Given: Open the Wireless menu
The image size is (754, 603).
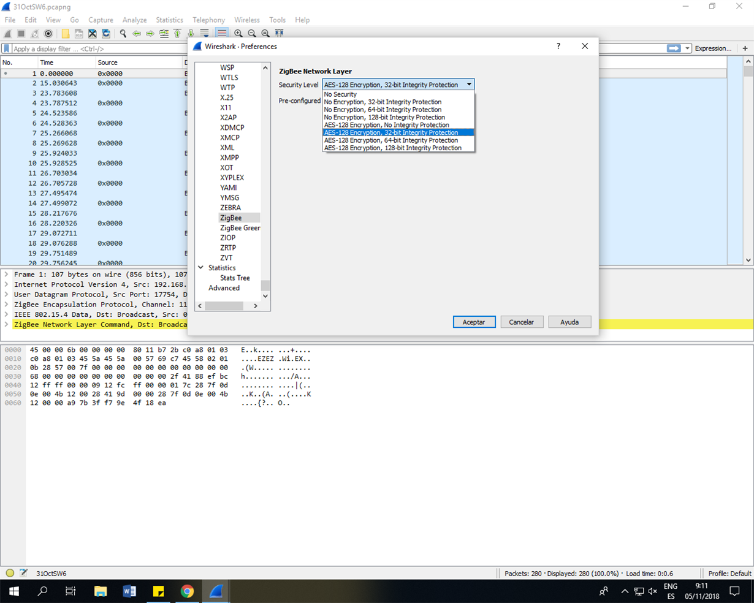Looking at the screenshot, I should coord(247,20).
